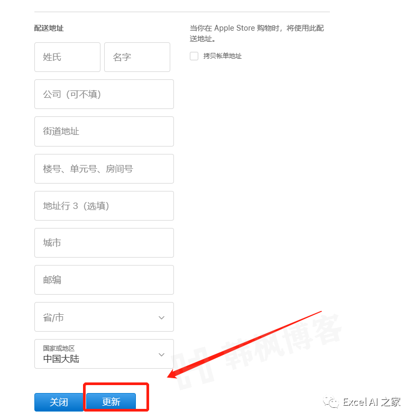Click the 姓氏 last name field
The image size is (414, 420).
pyautogui.click(x=67, y=57)
